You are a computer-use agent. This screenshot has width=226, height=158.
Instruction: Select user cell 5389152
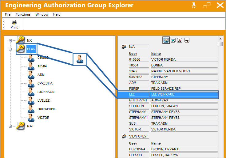coord(139,77)
